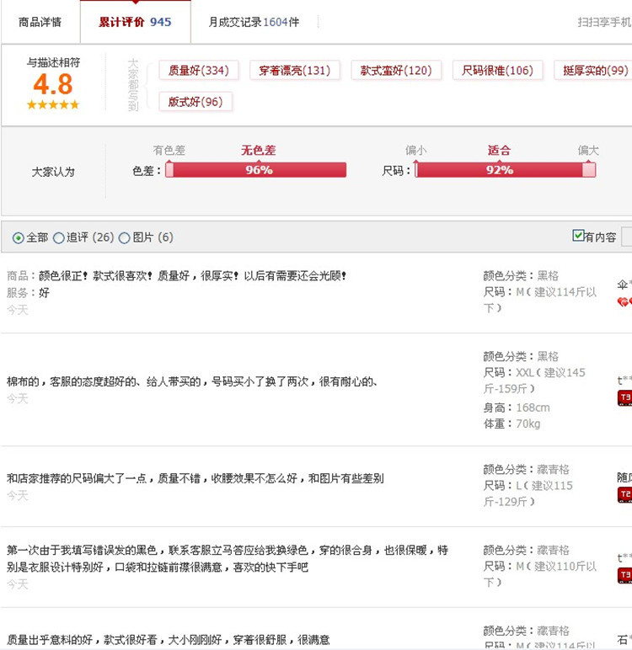Select the 追评 (26) radio option
632x650 pixels.
pos(59,238)
